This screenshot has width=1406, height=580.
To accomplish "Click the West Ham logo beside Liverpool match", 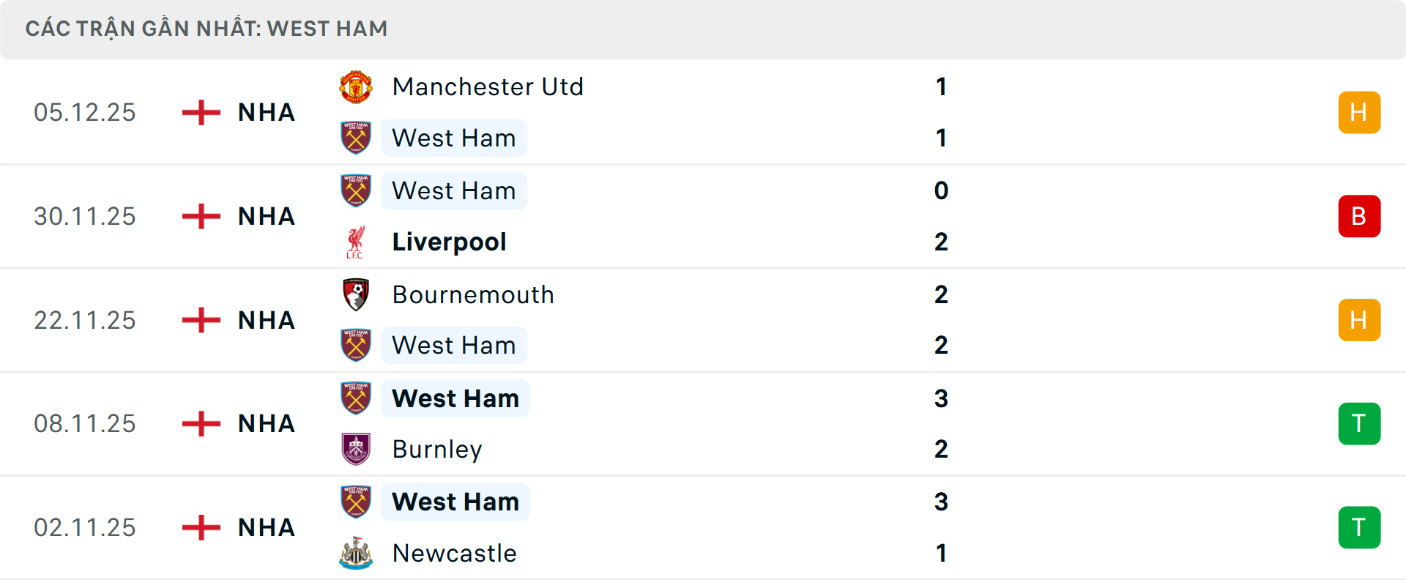I will 356,190.
